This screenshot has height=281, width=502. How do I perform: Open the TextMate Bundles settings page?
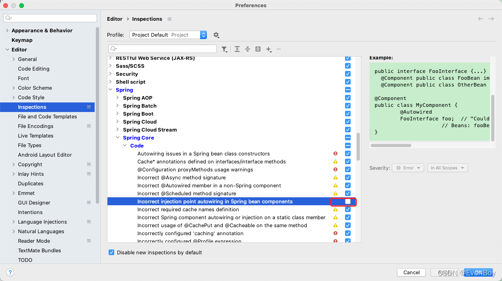tap(40, 251)
